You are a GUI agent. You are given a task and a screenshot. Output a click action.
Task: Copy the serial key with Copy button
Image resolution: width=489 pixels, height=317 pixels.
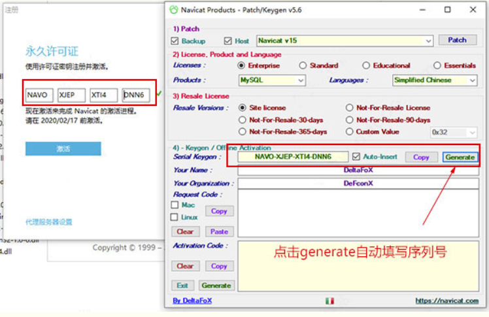click(421, 157)
